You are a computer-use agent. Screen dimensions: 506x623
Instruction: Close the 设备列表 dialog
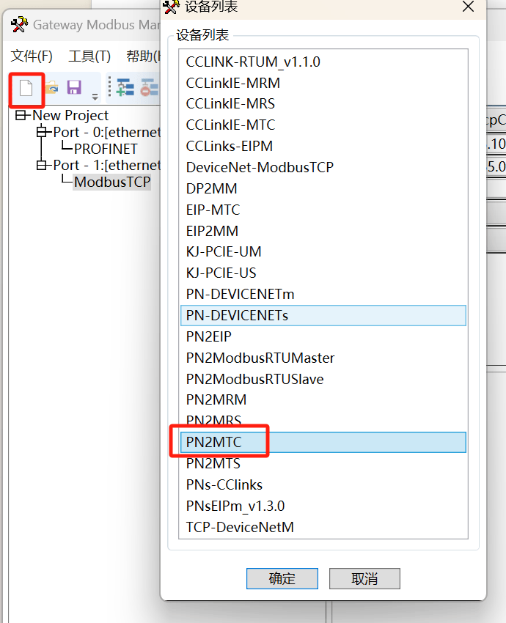tap(469, 7)
